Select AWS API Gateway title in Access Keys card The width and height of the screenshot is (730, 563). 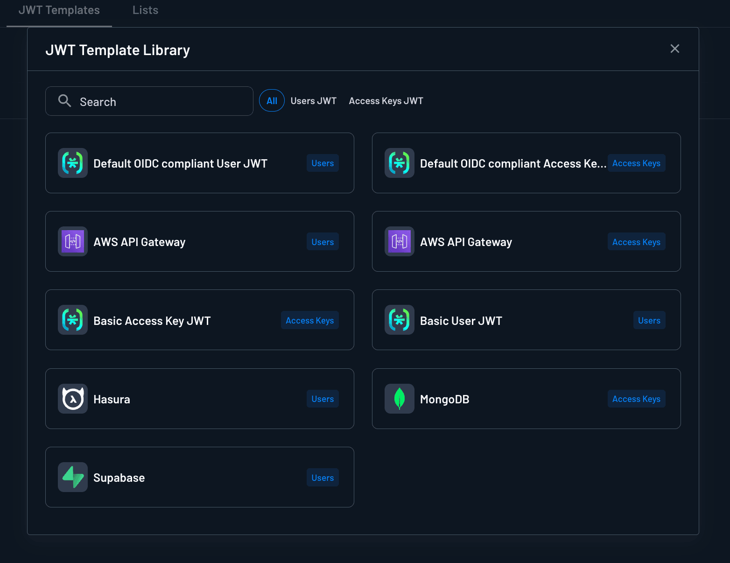pyautogui.click(x=466, y=242)
